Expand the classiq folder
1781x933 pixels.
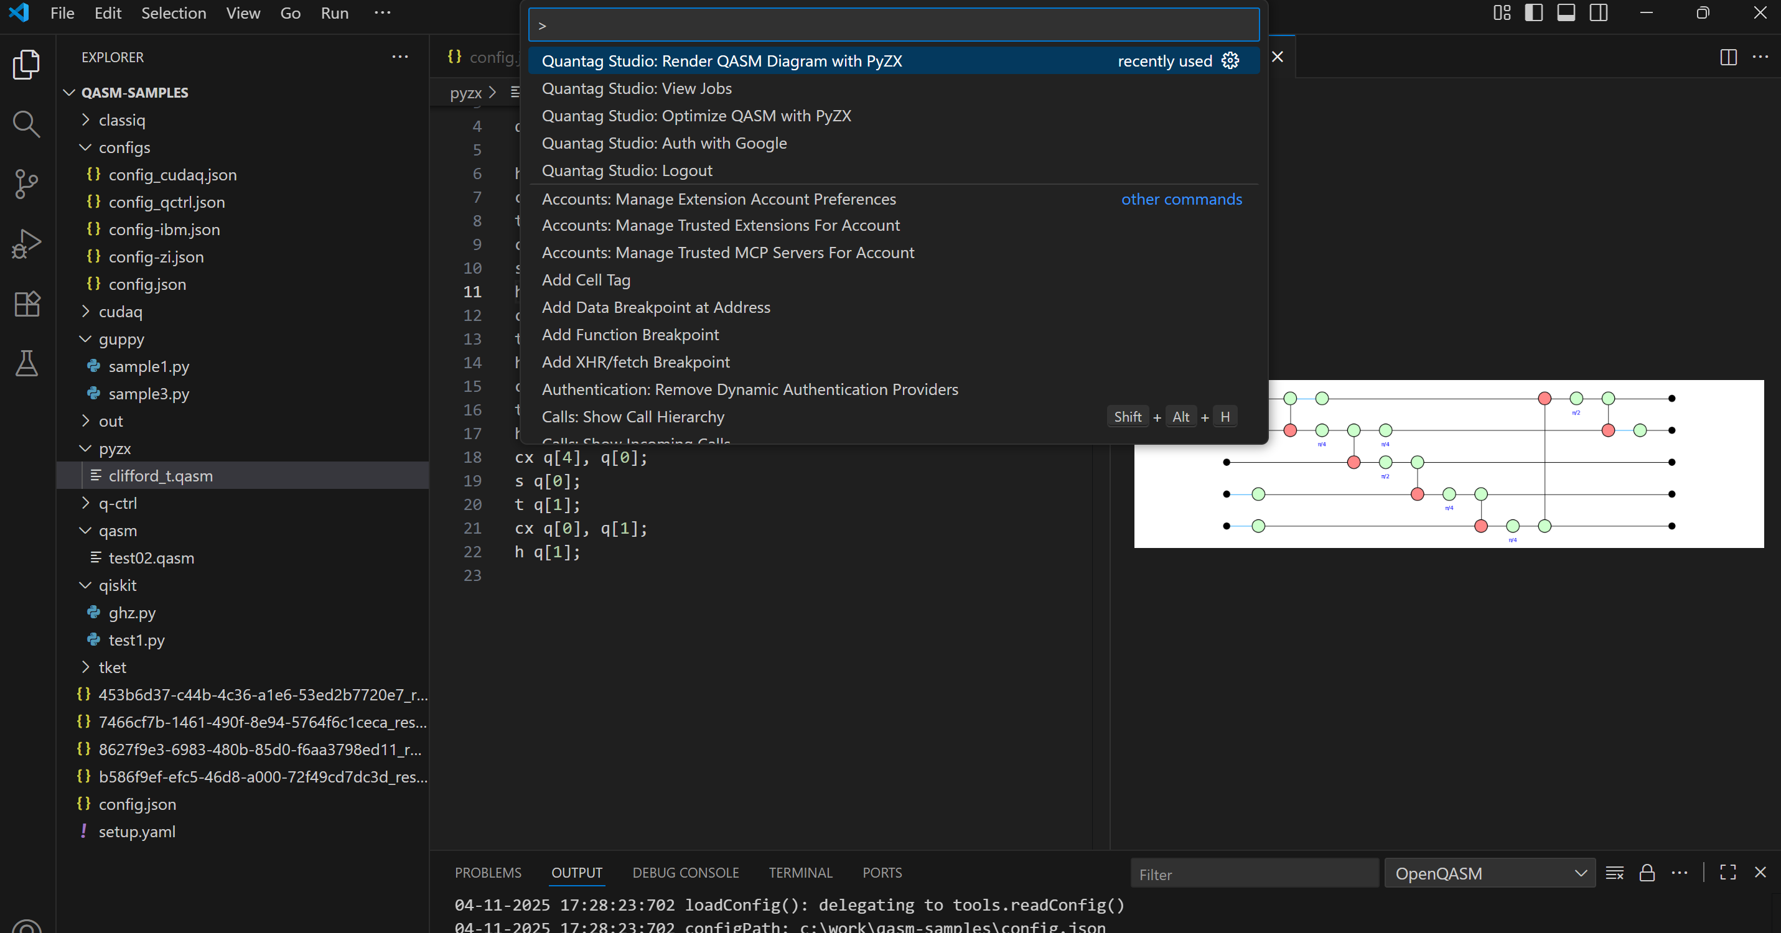pyautogui.click(x=122, y=120)
